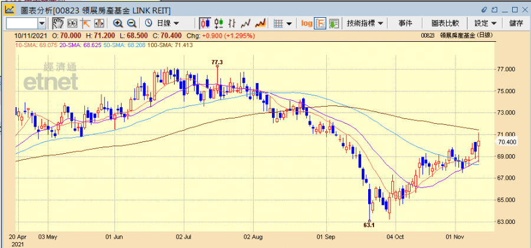Image resolution: width=531 pixels, height=248 pixels.
Task: Click the paperclip pin icon in title bar
Action: tap(486, 9)
